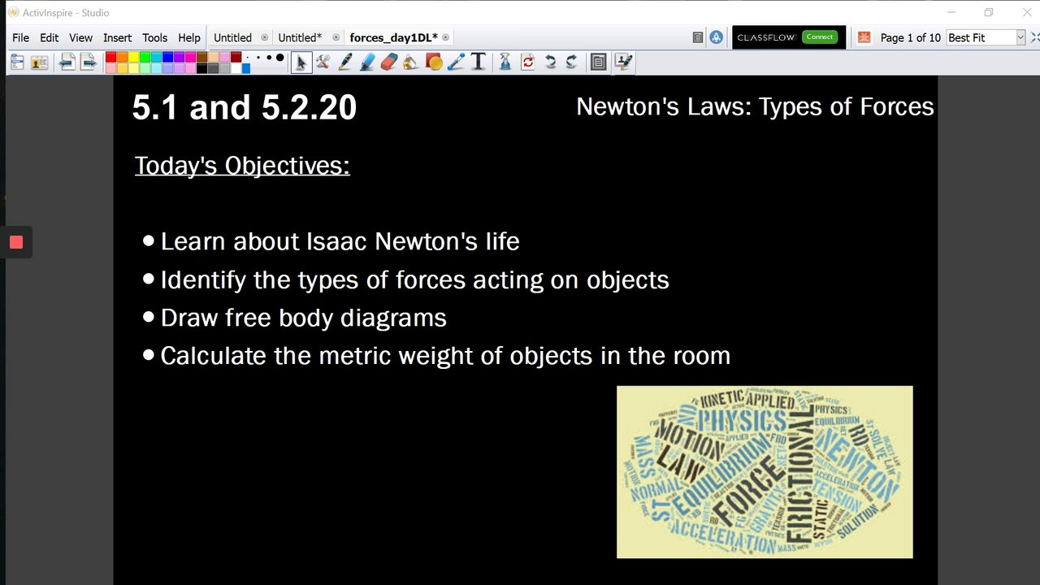The image size is (1040, 585).
Task: Switch to the first Untitled tab
Action: (232, 37)
